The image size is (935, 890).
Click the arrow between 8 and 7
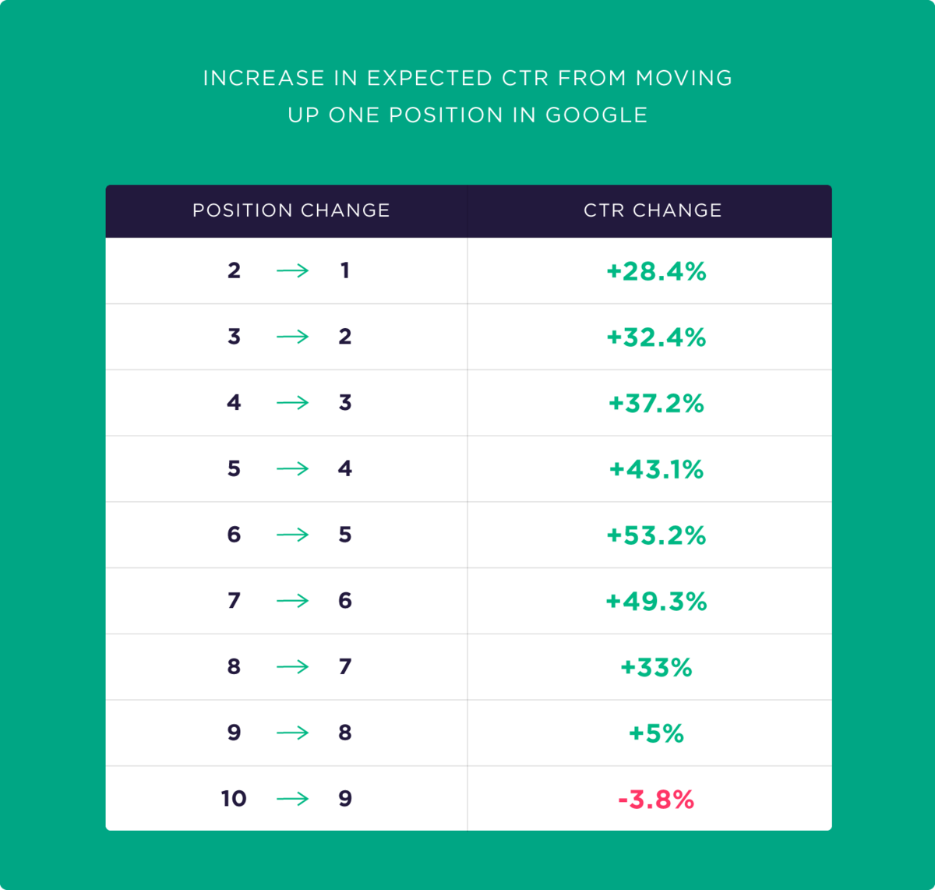pos(293,667)
